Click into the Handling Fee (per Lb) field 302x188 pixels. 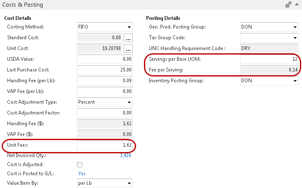105,81
